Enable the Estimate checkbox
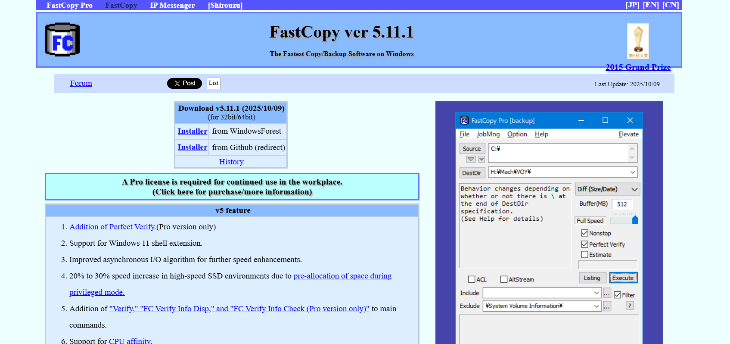Viewport: 730px width, 344px height. pyautogui.click(x=584, y=255)
